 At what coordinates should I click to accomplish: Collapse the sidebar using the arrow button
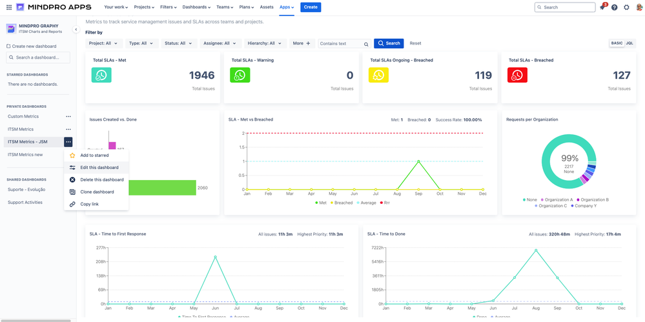(x=76, y=30)
